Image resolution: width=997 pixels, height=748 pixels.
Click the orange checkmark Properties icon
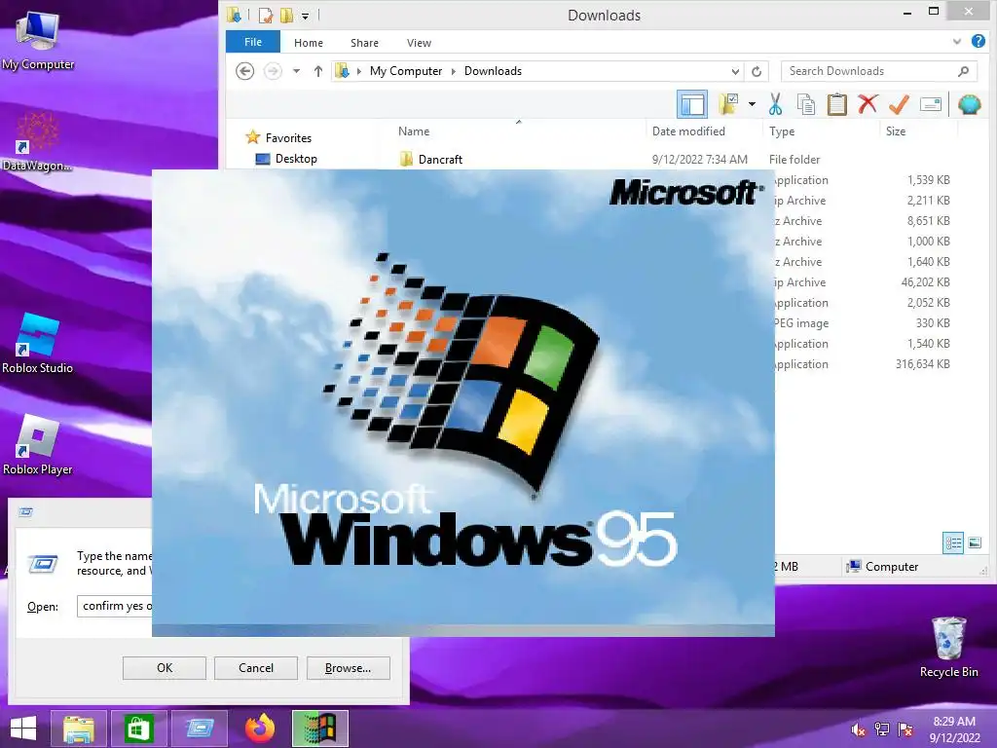point(899,104)
